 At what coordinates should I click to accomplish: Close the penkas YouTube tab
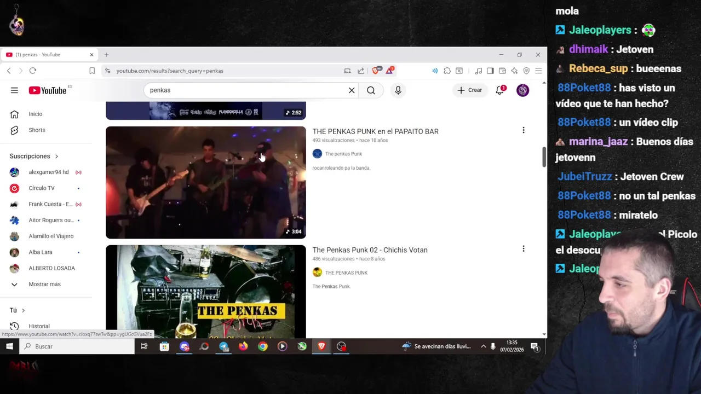click(x=91, y=55)
